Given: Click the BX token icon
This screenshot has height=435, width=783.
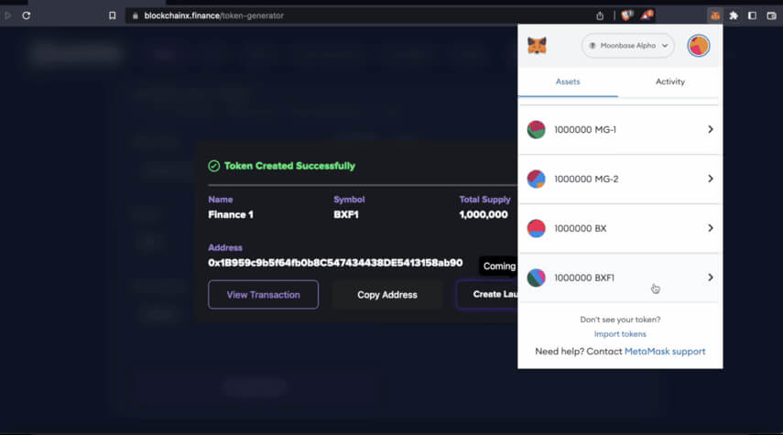Looking at the screenshot, I should (537, 228).
